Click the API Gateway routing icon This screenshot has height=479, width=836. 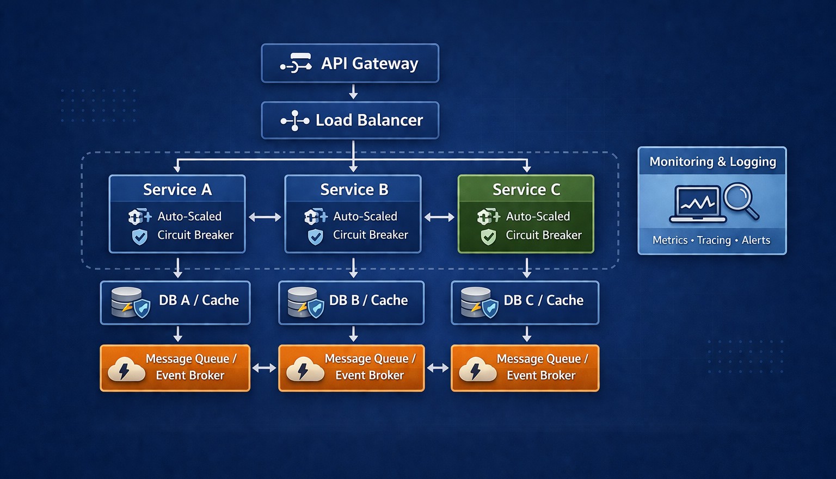tap(296, 63)
